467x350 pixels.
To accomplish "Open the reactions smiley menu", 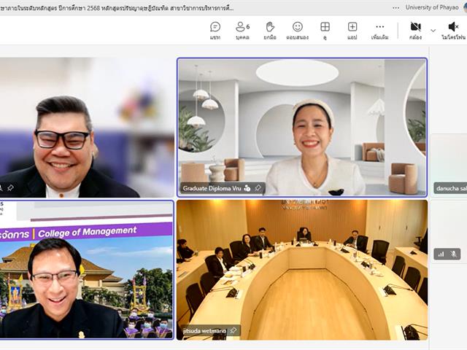I will coord(297,31).
